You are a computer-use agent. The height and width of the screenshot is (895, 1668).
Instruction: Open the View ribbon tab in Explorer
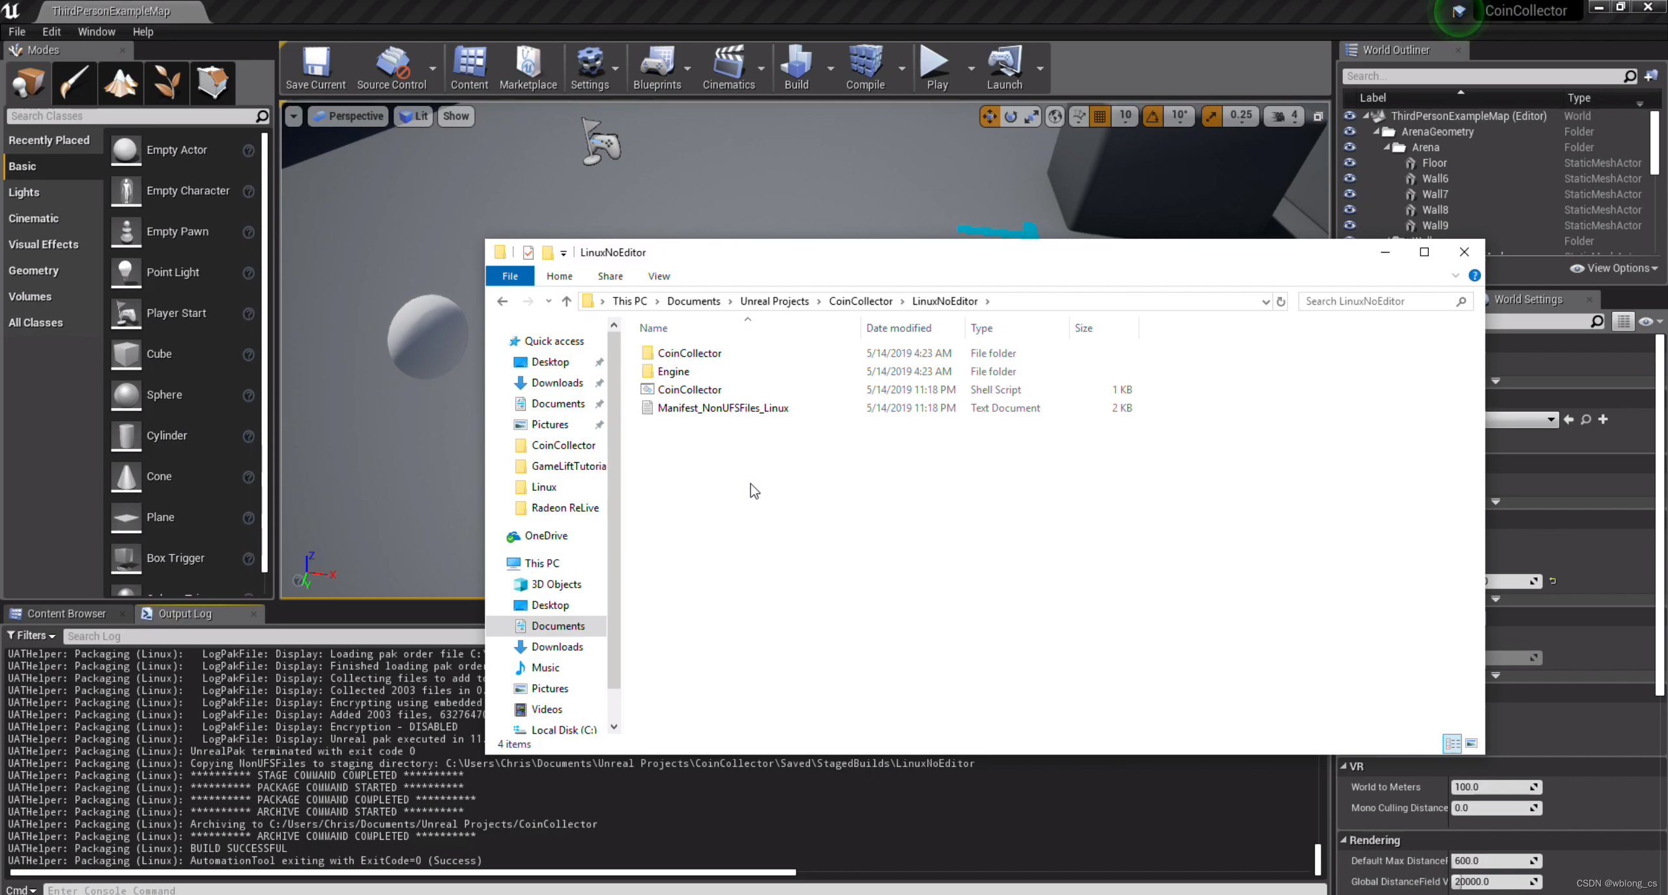point(659,276)
